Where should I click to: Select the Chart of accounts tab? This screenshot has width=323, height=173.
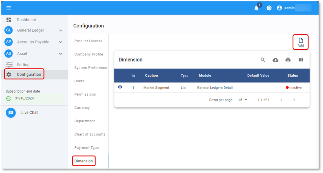(90, 134)
